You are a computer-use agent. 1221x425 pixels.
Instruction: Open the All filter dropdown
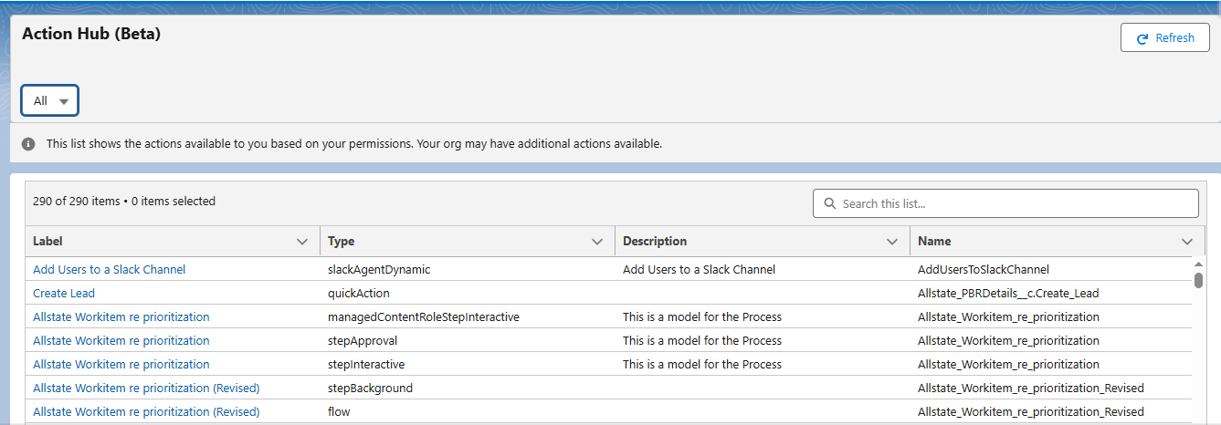[x=50, y=101]
